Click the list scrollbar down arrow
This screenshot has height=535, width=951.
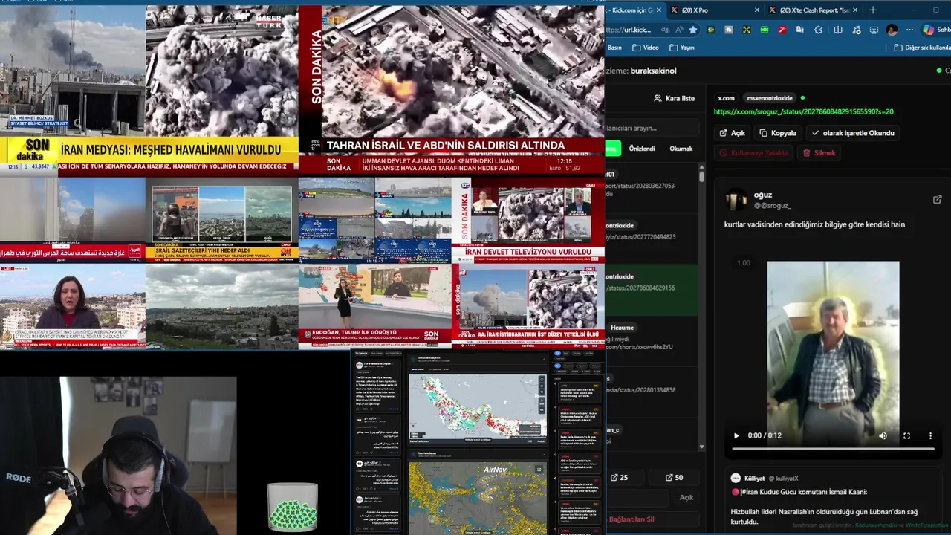pos(701,447)
